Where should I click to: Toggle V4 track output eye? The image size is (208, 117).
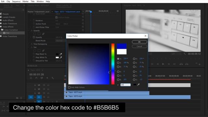[x=48, y=85]
